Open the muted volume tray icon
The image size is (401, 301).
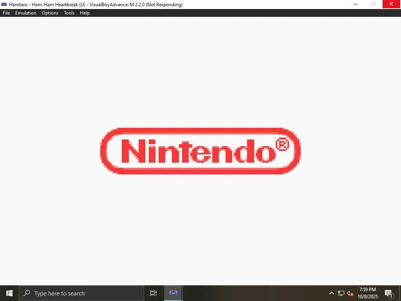350,293
